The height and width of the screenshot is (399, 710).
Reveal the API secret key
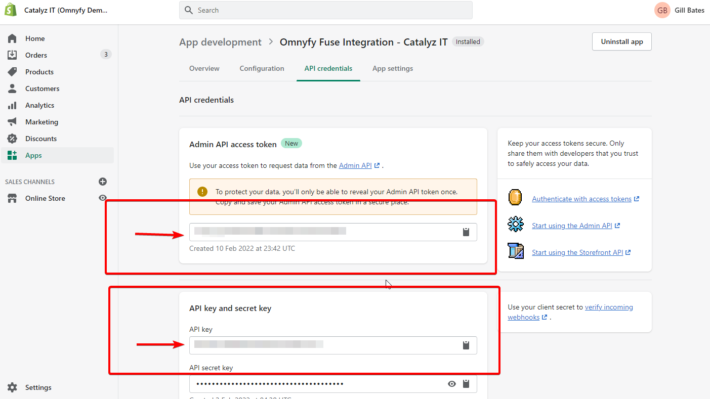(x=452, y=384)
